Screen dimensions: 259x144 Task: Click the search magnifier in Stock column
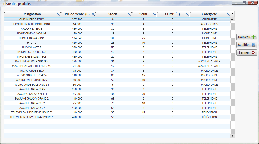(129, 14)
